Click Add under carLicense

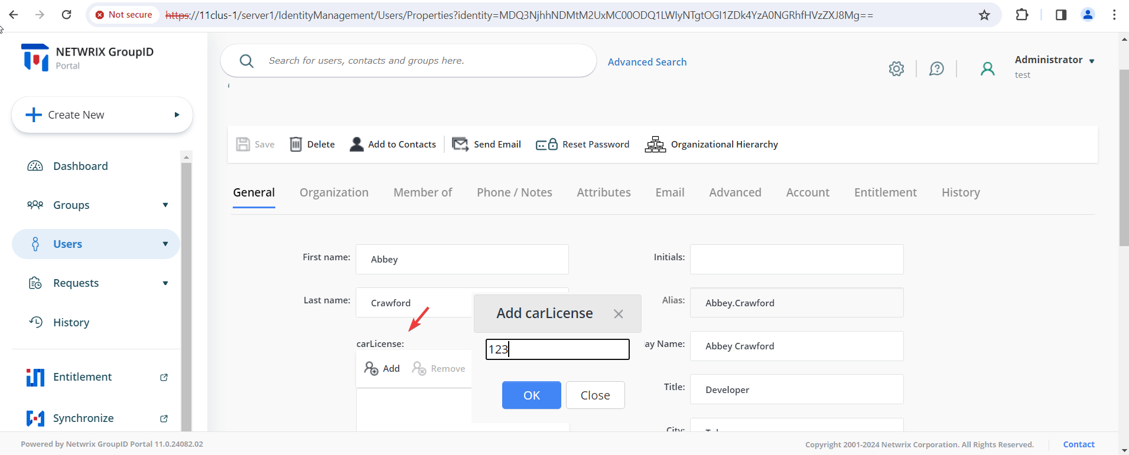pos(382,368)
